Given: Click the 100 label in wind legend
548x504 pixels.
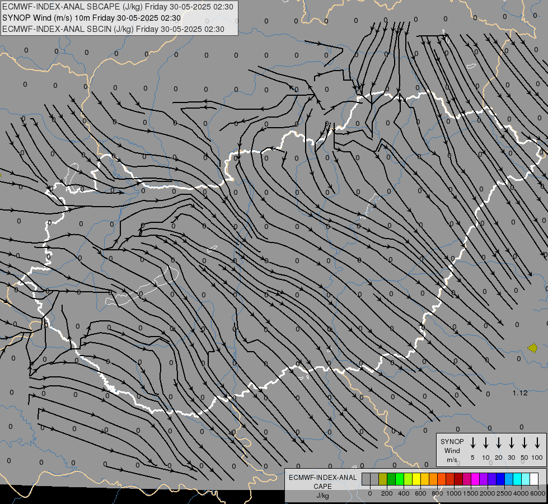Looking at the screenshot, I should (537, 458).
